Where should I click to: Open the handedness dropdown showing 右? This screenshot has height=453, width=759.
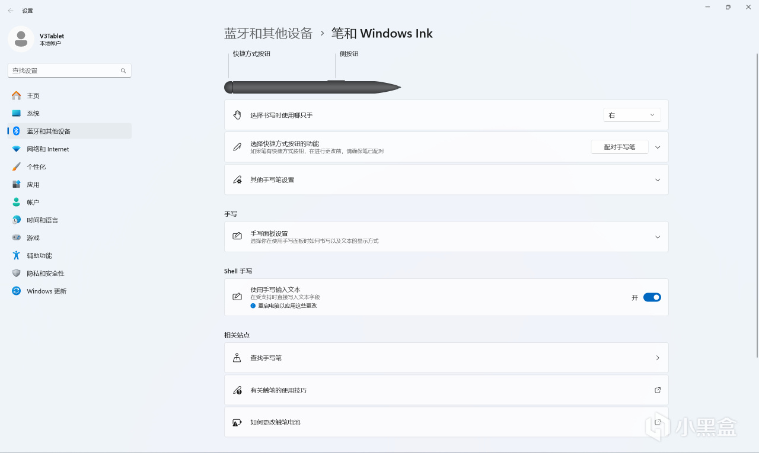coord(632,115)
